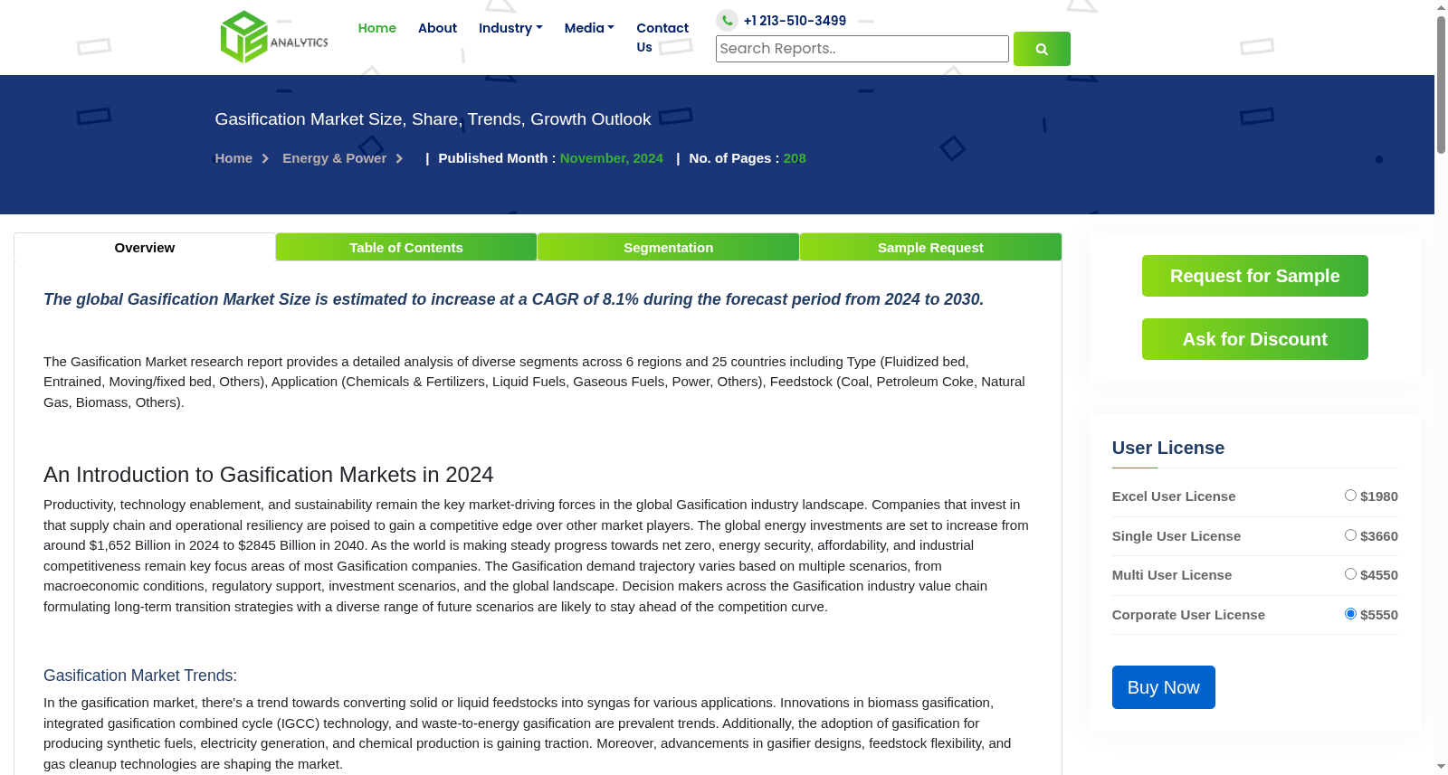
Task: Click chevron after Home breadcrumb
Action: point(265,158)
